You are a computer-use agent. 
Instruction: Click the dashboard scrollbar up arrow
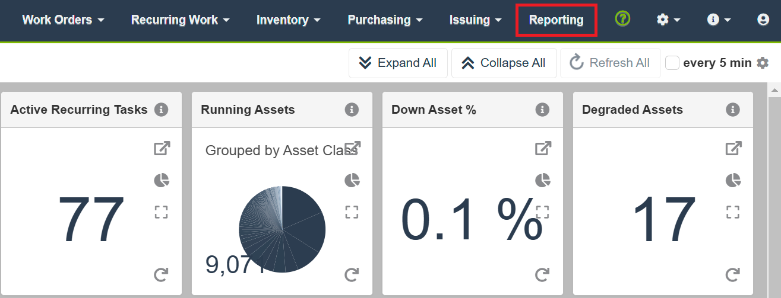pyautogui.click(x=774, y=90)
